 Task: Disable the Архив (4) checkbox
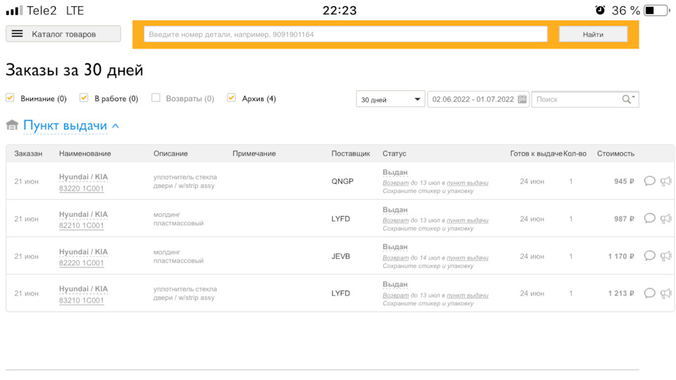pyautogui.click(x=231, y=98)
